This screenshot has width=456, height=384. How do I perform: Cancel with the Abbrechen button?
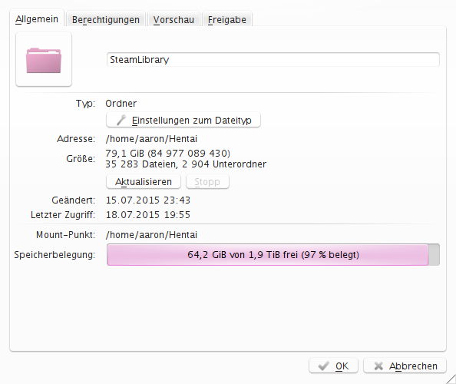point(405,366)
